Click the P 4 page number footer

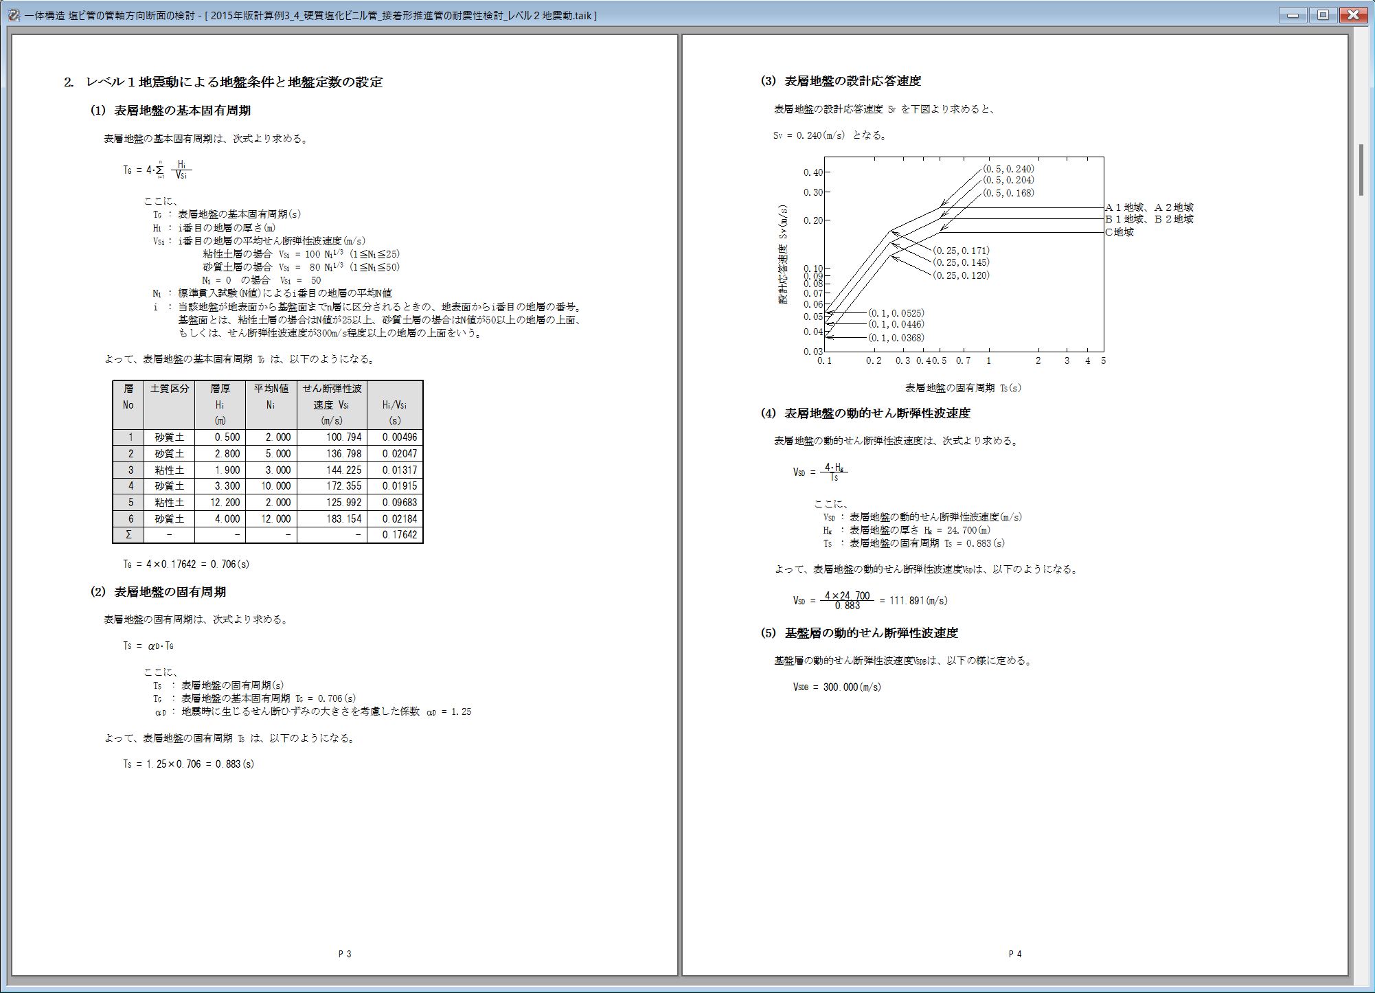(1015, 953)
